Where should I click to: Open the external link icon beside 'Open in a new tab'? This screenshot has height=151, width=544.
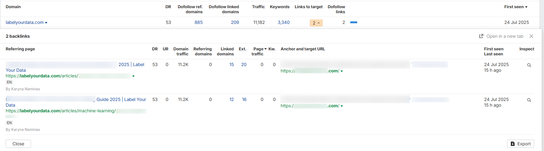click(481, 36)
